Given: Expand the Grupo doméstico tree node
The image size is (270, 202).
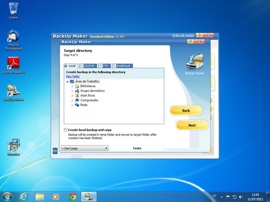Looking at the screenshot, I should [72, 91].
